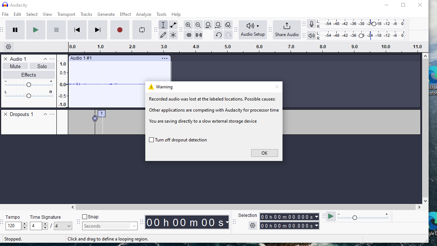The height and width of the screenshot is (246, 437).
Task: Toggle the Loop button
Action: click(142, 30)
